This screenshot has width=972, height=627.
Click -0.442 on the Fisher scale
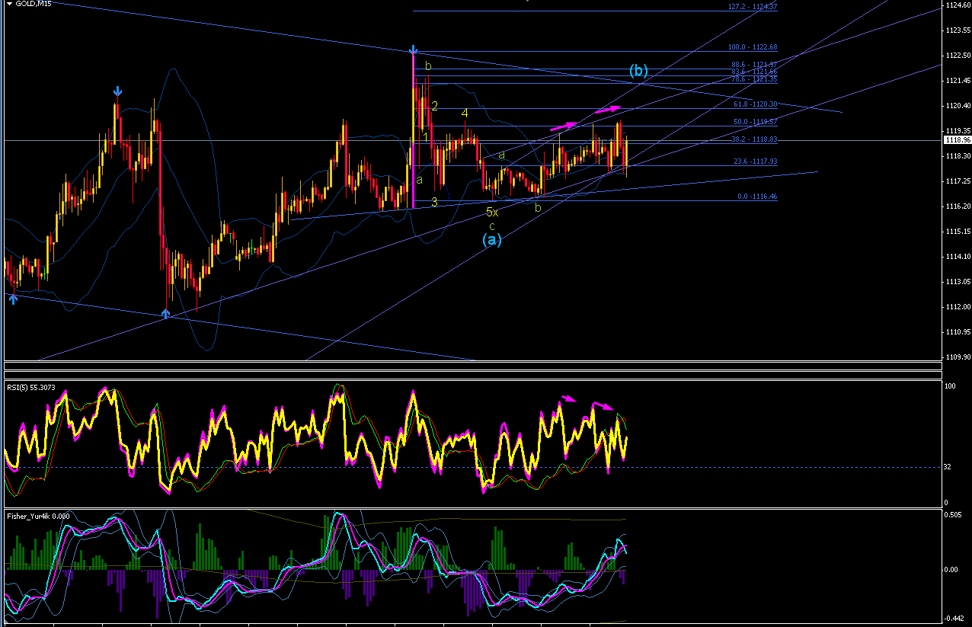pyautogui.click(x=954, y=619)
